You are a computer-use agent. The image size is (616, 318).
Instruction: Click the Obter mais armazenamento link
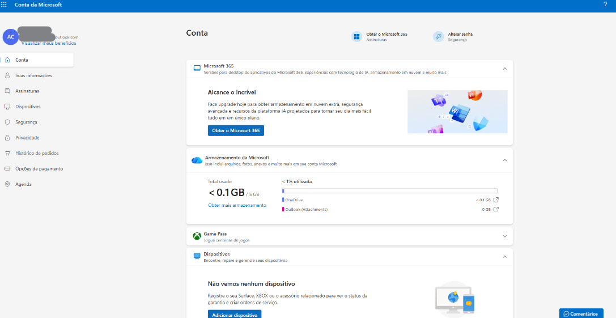[x=237, y=205]
